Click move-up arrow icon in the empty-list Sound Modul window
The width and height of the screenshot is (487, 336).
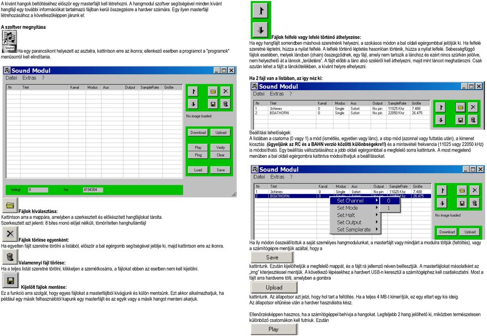(193, 91)
